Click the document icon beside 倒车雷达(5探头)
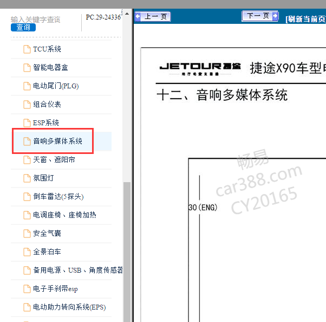326x322 pixels. [x=27, y=196]
